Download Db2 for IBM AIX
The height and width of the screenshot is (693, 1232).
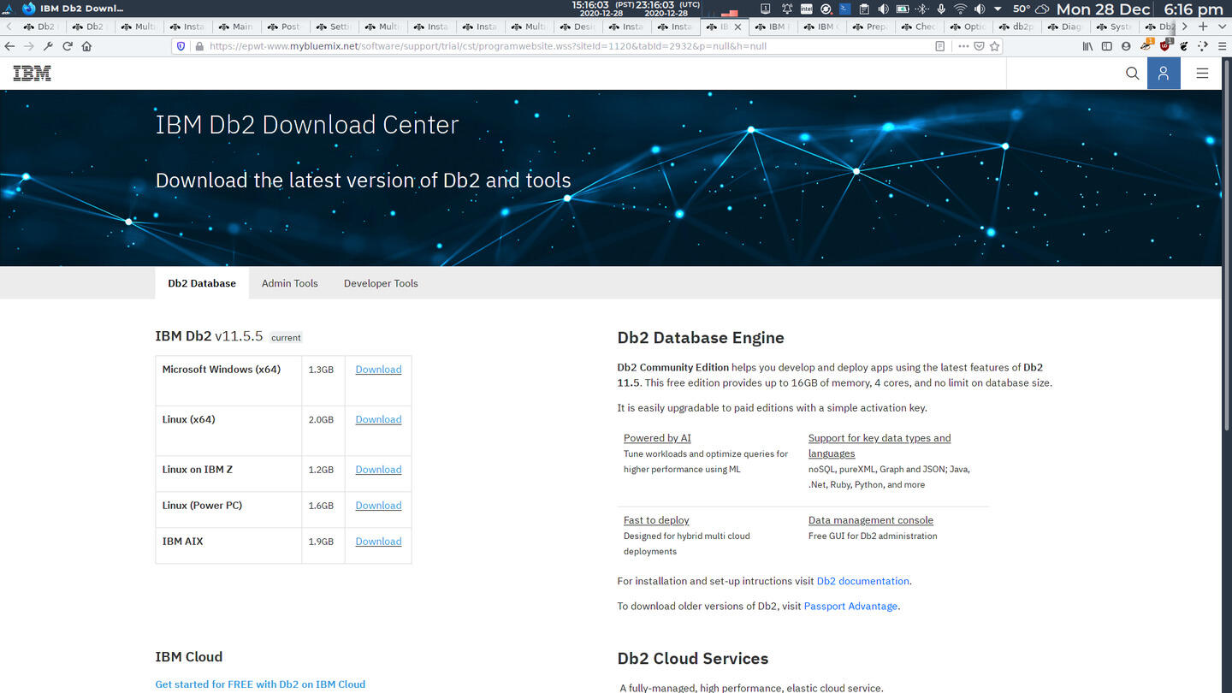pos(378,542)
